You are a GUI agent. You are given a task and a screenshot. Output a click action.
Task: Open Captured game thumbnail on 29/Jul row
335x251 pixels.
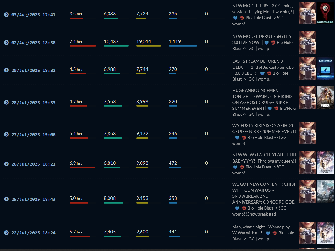point(325,68)
